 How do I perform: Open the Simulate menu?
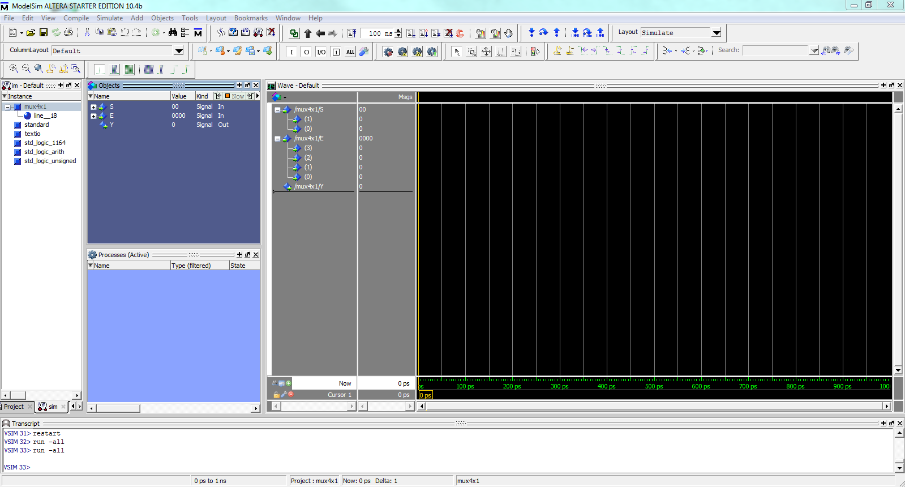110,18
